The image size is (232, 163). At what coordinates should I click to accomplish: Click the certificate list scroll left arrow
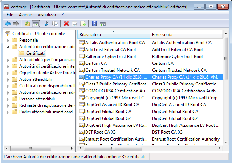tap(80, 148)
